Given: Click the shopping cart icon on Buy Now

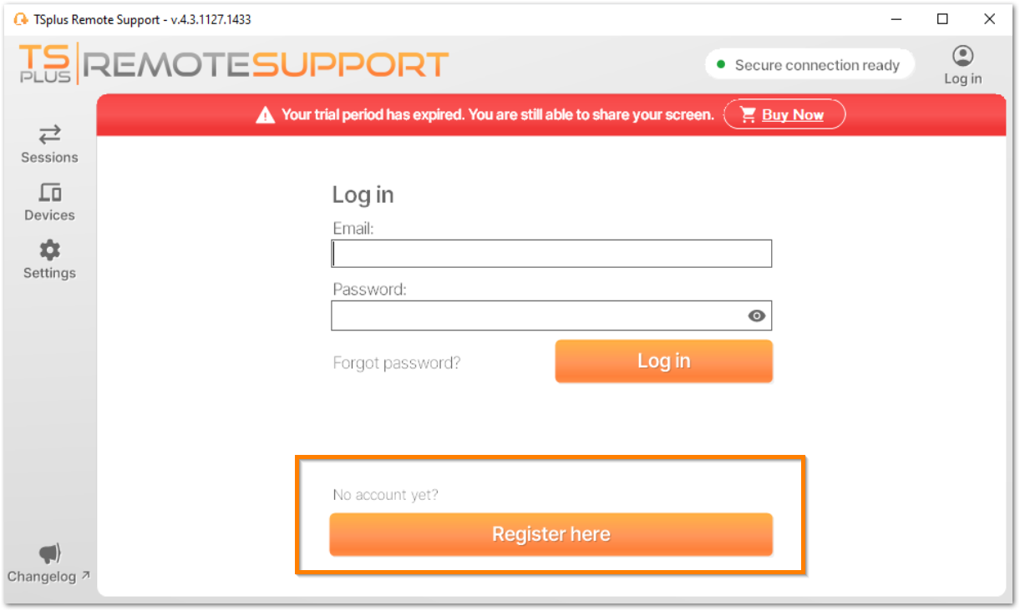Looking at the screenshot, I should [x=749, y=114].
